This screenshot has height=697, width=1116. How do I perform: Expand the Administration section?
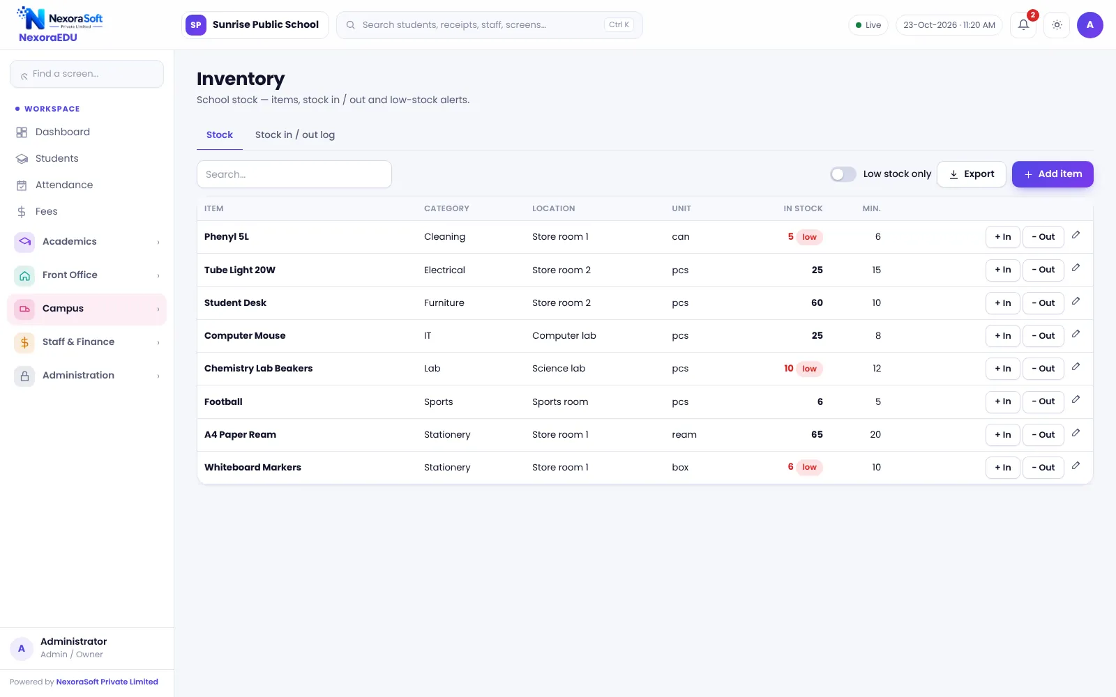[86, 375]
